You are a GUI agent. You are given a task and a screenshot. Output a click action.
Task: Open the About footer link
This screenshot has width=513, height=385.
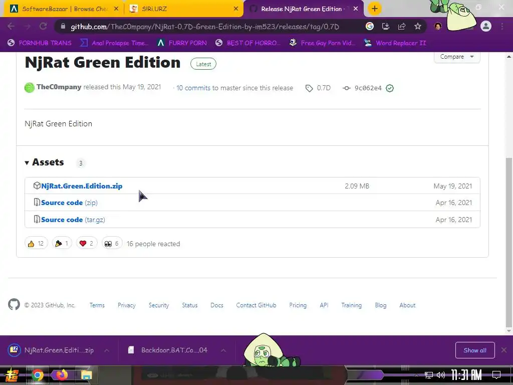click(407, 305)
